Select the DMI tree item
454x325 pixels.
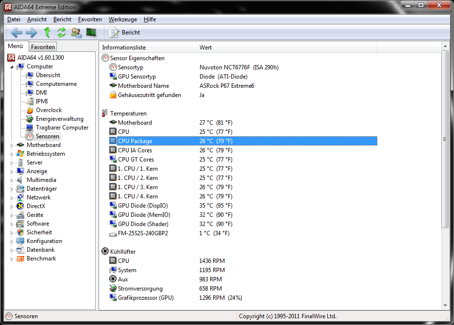[41, 93]
